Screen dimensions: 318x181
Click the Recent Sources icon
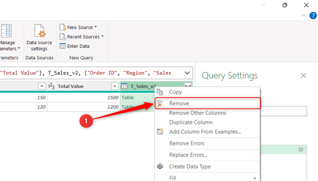[63, 36]
